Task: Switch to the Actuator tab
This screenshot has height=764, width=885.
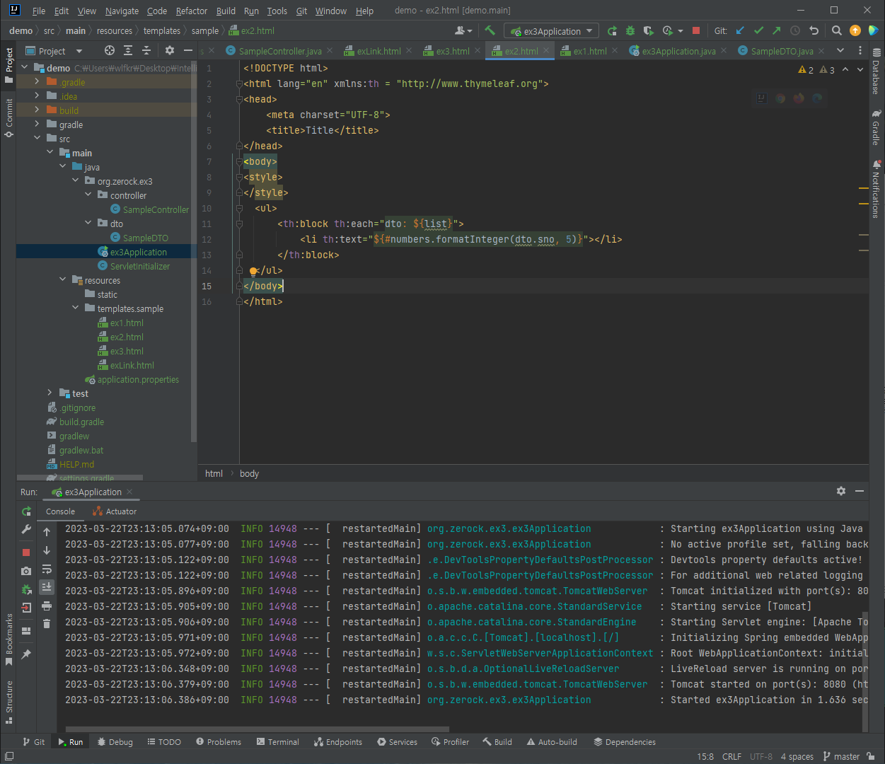Action: click(115, 511)
